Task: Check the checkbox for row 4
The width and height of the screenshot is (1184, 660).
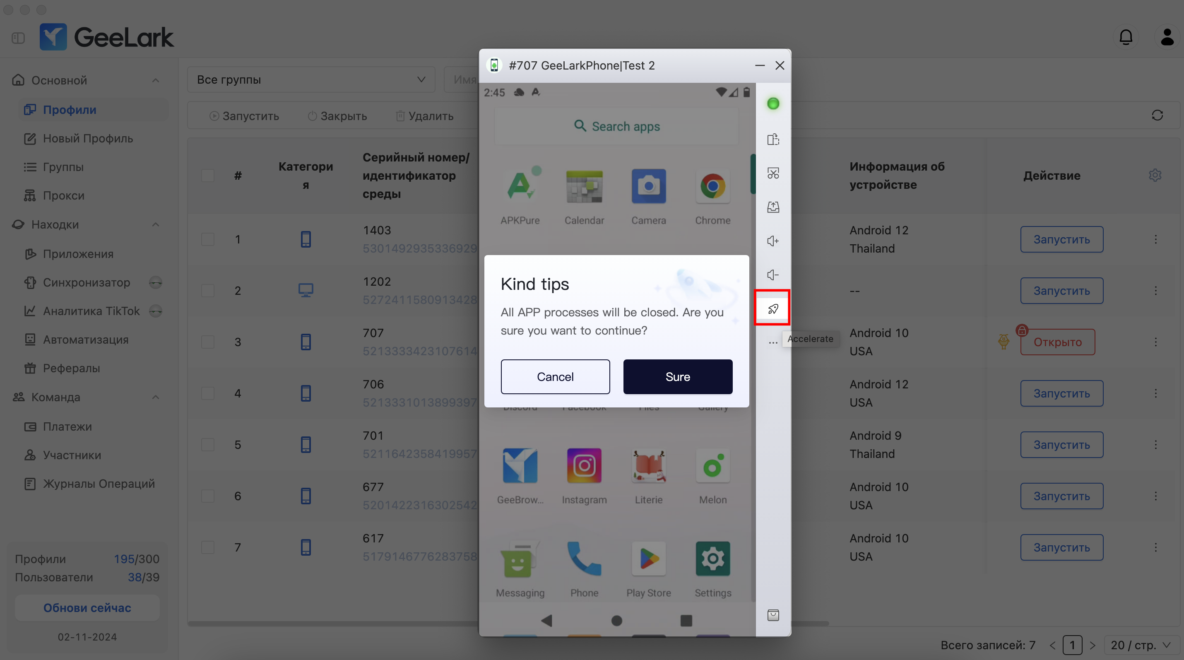Action: pyautogui.click(x=208, y=393)
